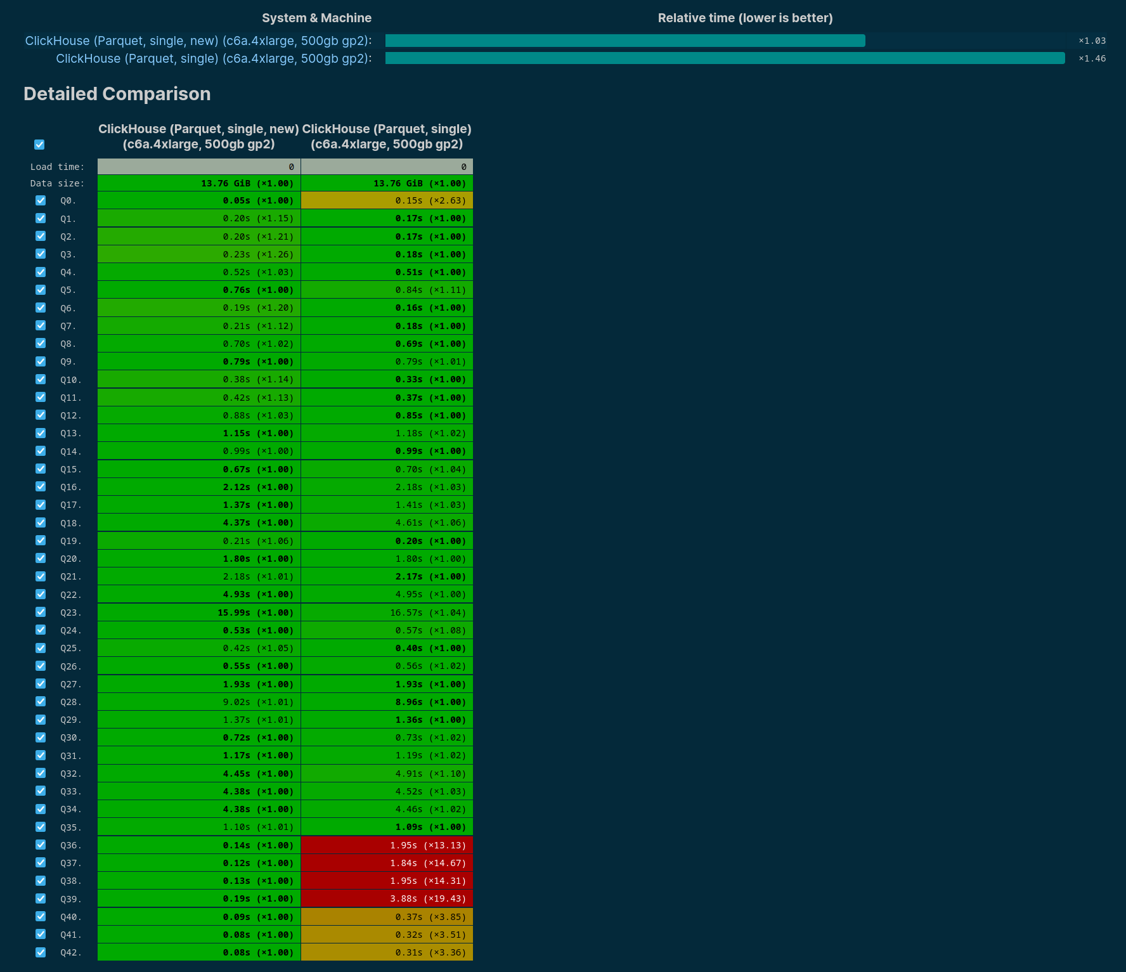Uncheck the Q5 query checkbox
The image size is (1126, 972).
[x=41, y=290]
